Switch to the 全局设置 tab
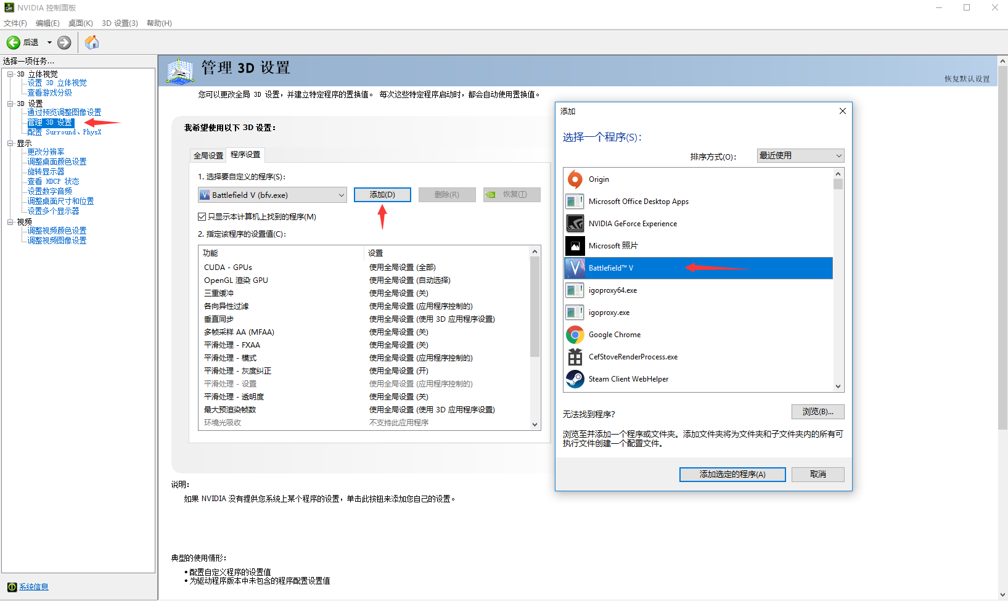This screenshot has width=1008, height=601. [208, 155]
